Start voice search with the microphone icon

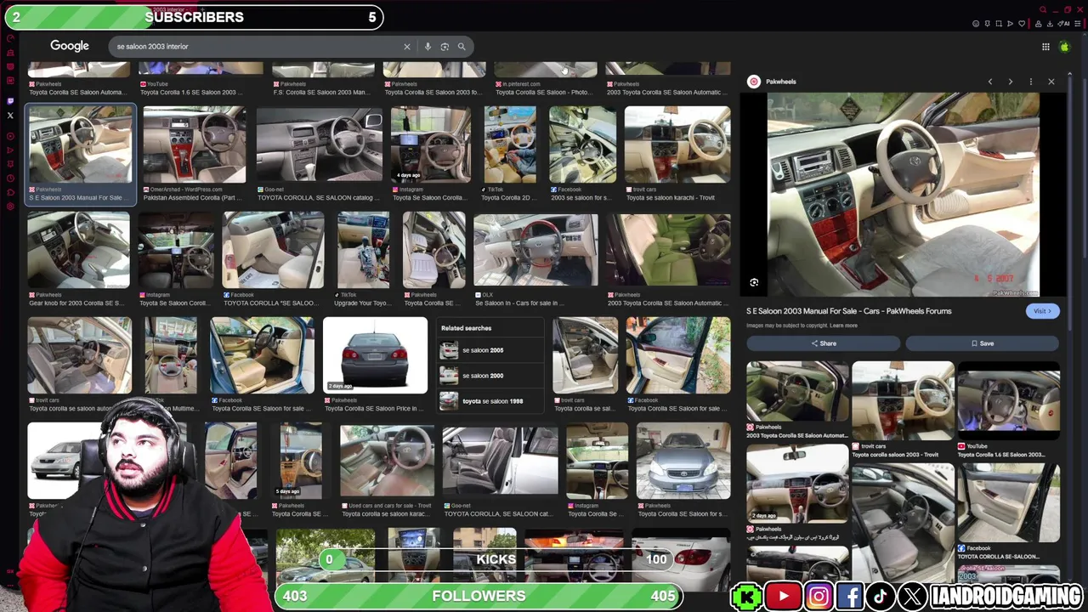point(428,47)
